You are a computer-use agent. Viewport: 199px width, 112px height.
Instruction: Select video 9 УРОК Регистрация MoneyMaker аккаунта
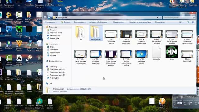pyautogui.click(x=111, y=58)
